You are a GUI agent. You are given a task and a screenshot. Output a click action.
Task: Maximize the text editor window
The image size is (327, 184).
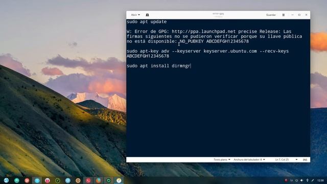tap(299, 15)
